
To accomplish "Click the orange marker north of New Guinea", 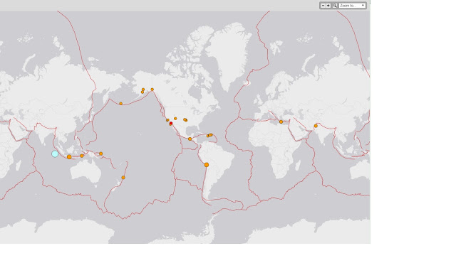I will pyautogui.click(x=101, y=154).
